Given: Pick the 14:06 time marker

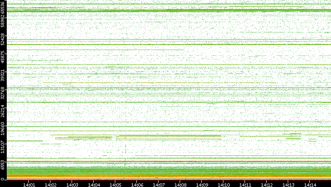Looking at the screenshot, I should [137, 184].
